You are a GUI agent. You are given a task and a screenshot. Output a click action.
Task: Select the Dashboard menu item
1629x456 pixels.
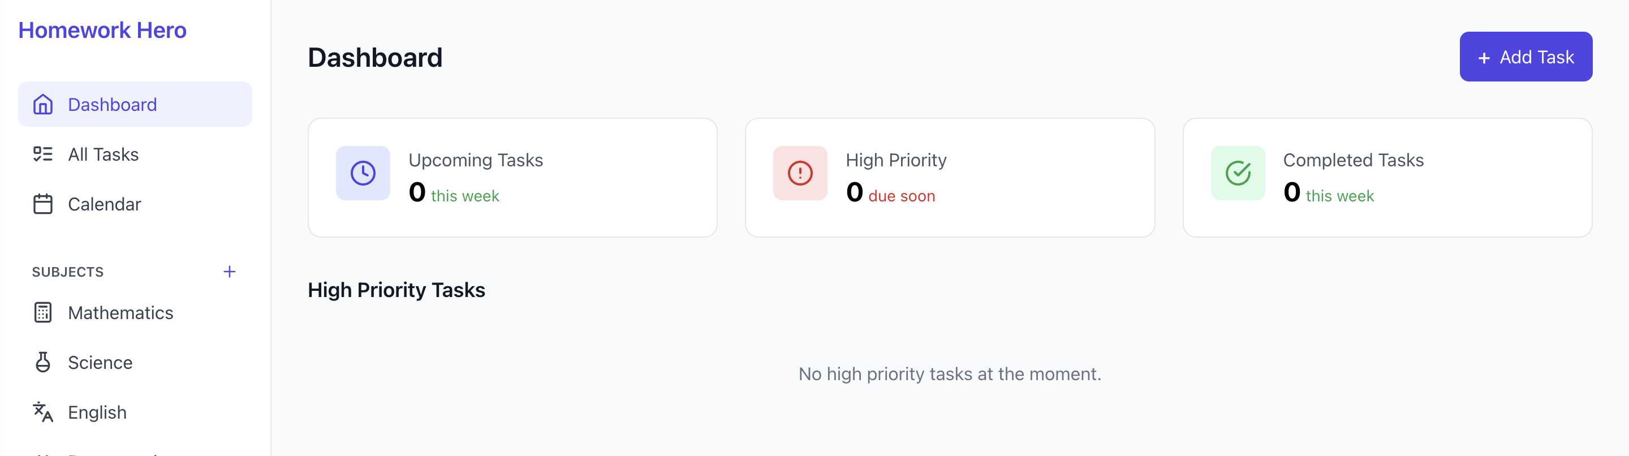coord(135,104)
